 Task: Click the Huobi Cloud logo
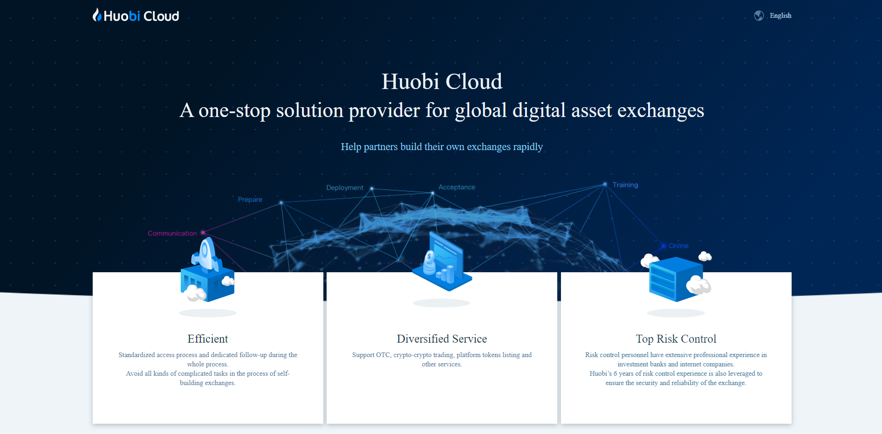point(136,15)
